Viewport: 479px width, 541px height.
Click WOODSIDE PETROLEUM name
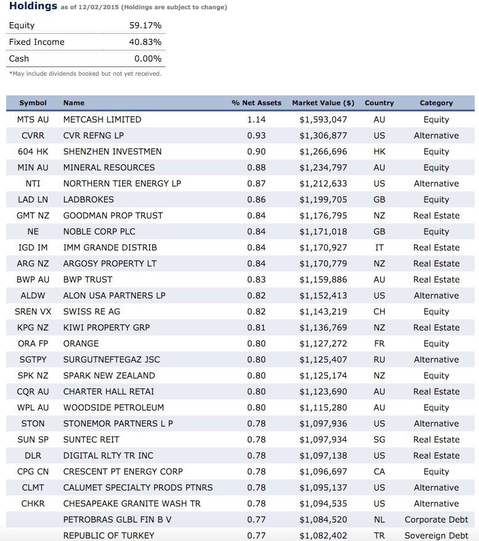click(113, 407)
